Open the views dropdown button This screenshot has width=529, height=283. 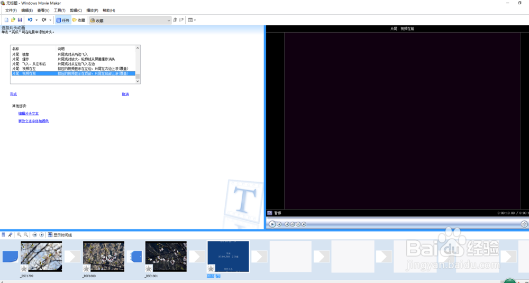tap(191, 20)
